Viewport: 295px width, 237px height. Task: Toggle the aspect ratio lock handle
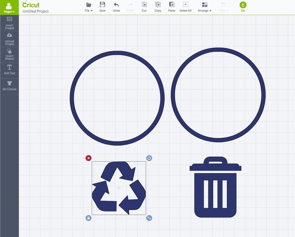click(x=88, y=218)
